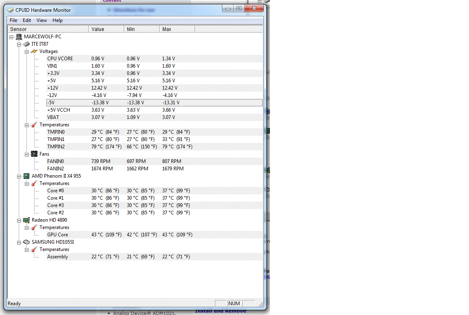Select the FANIN0 fan row

click(155, 161)
